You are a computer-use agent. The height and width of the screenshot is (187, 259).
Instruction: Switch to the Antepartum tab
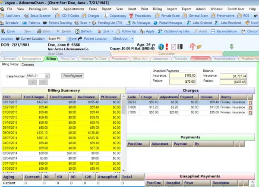[161, 59]
